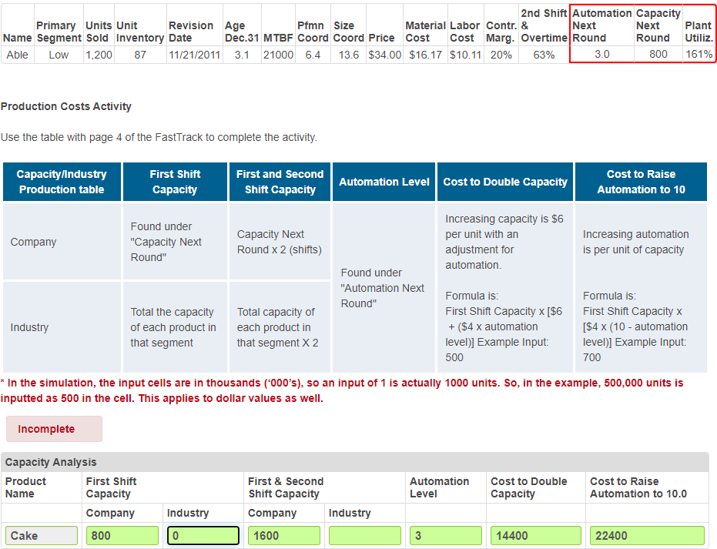Click the Cost to Double Capacity blue header

pyautogui.click(x=505, y=182)
